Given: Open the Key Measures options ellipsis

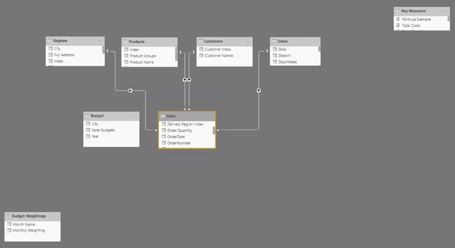Looking at the screenshot, I should tap(445, 11).
